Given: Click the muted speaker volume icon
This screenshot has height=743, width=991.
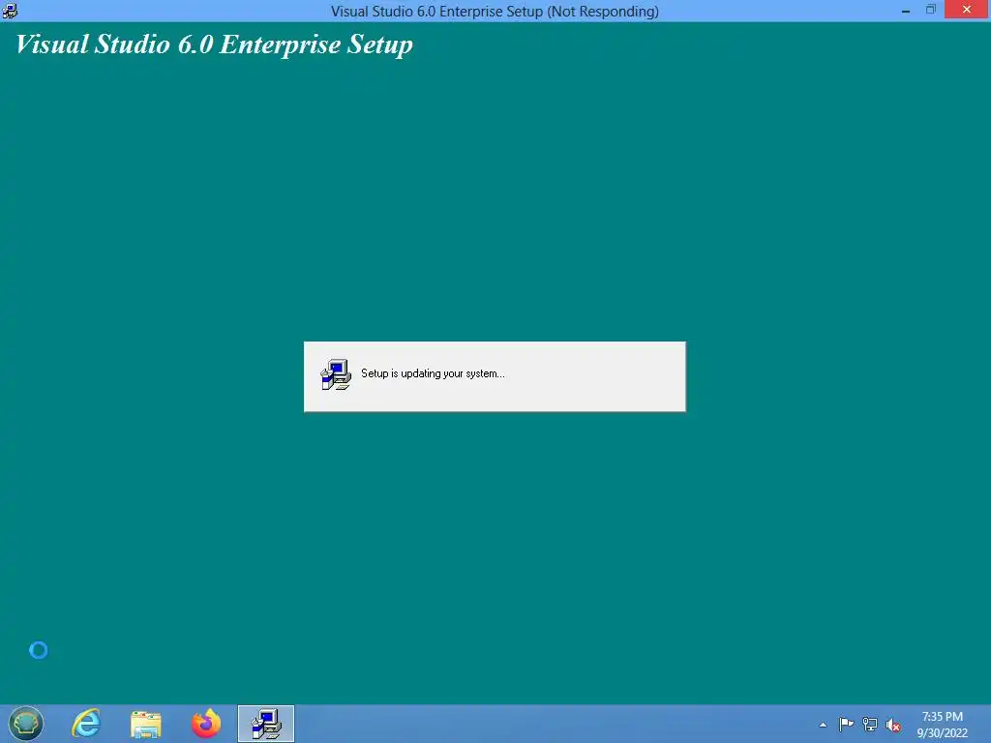Looking at the screenshot, I should (x=893, y=725).
